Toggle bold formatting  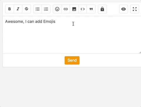[9, 9]
